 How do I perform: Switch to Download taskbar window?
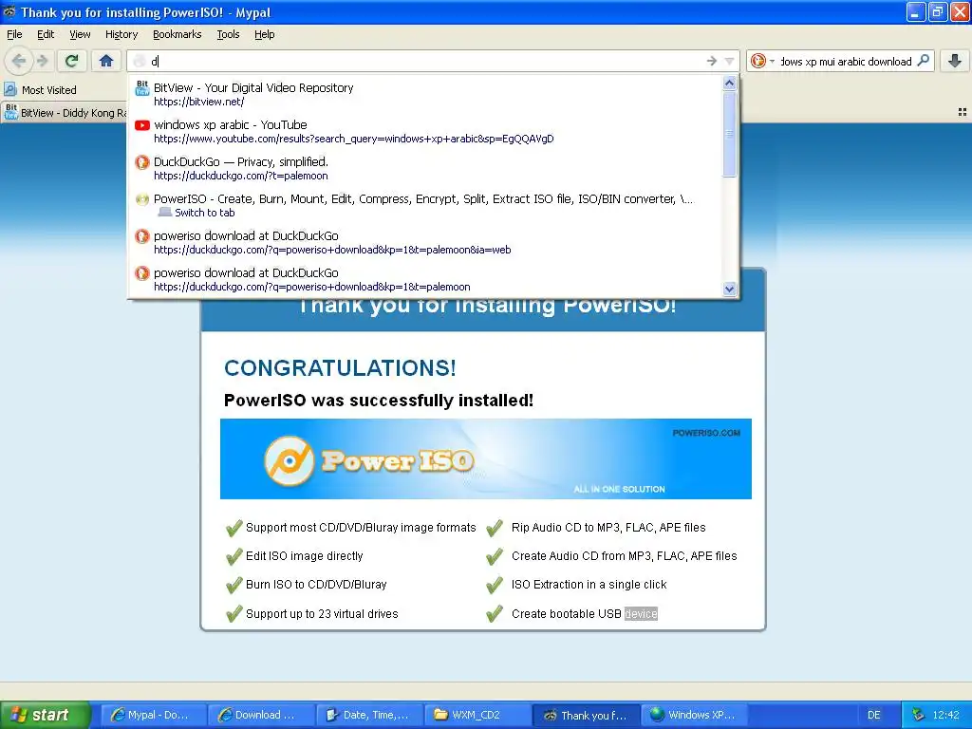pos(260,715)
